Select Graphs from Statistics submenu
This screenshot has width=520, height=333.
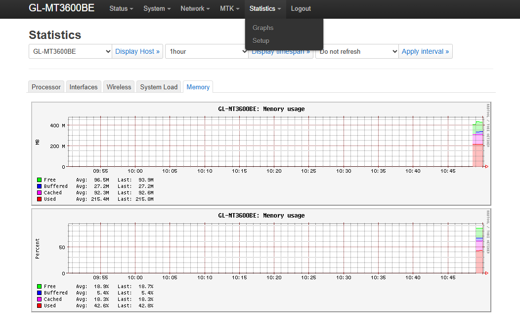coord(263,28)
